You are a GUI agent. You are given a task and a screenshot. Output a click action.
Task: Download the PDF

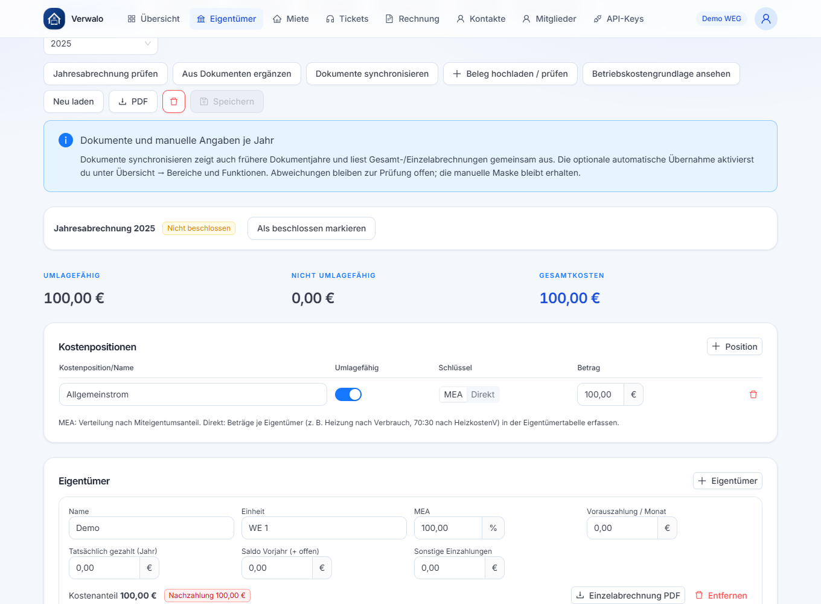133,101
